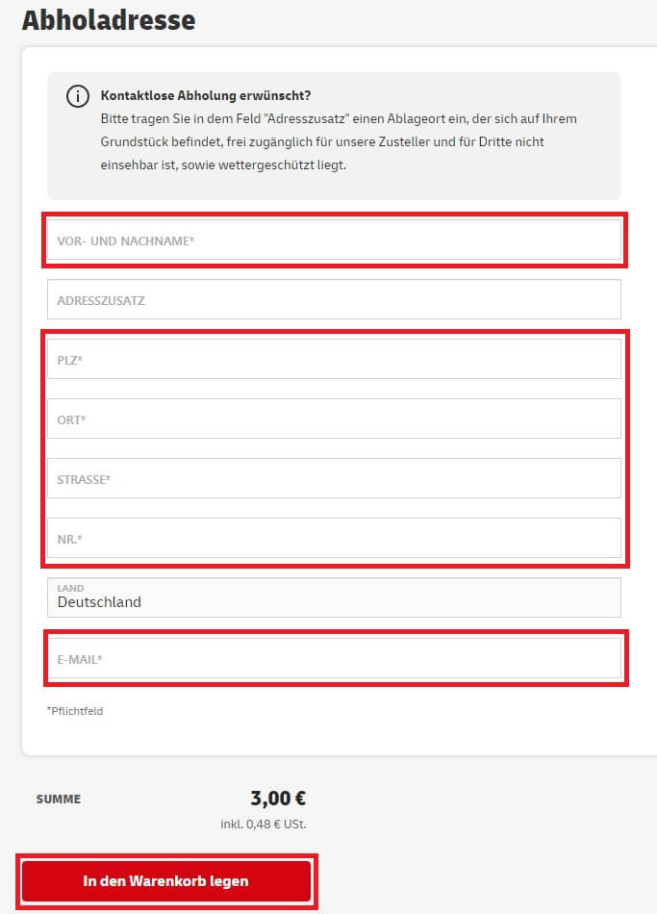Click the inkl. 0,48 € USt. text

click(x=263, y=825)
